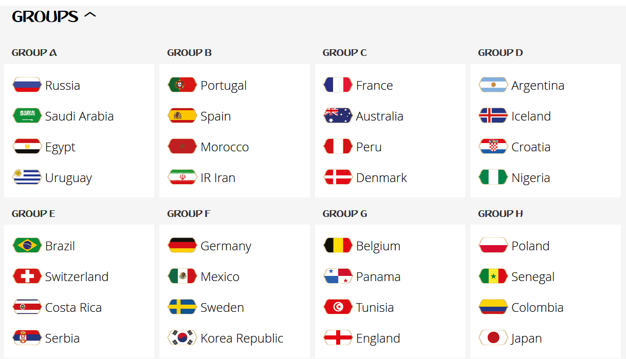Select the Japan flag icon
Viewport: 626px width, 359px height.
(x=493, y=338)
